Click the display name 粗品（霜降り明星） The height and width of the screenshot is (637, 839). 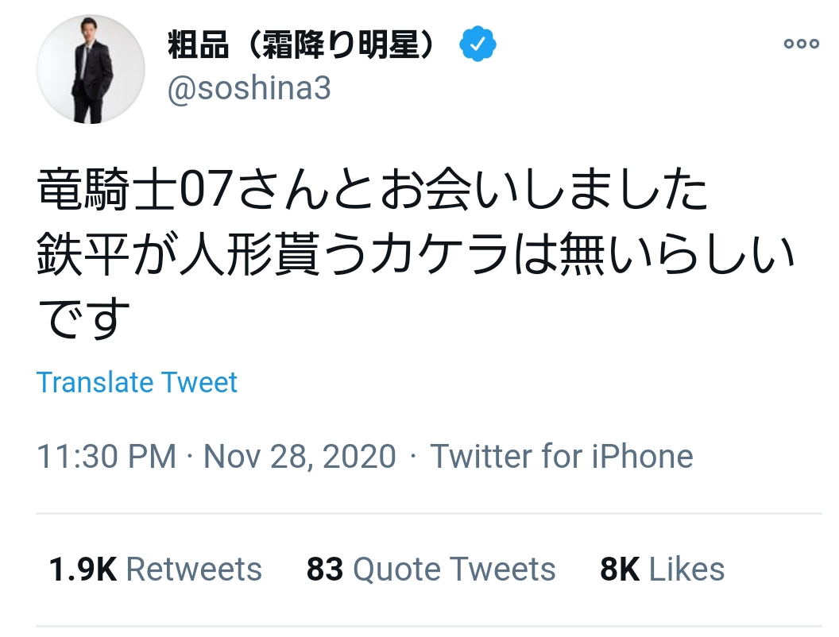[302, 46]
